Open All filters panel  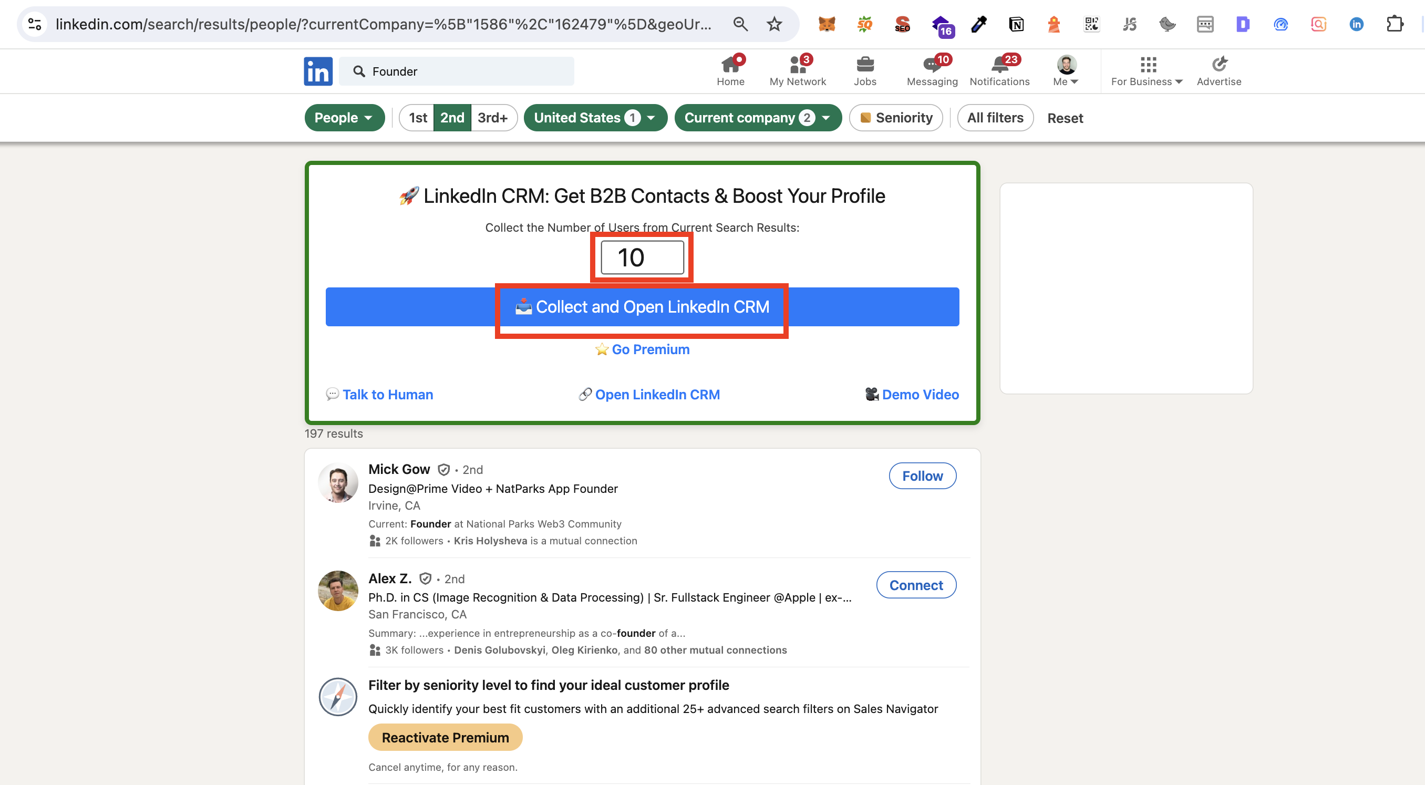point(995,118)
